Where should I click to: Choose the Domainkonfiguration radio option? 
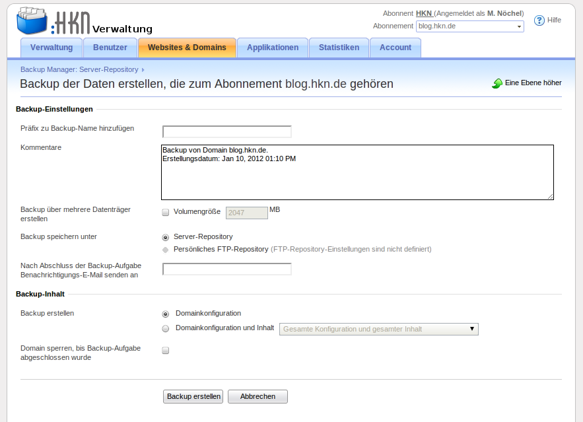pos(166,314)
